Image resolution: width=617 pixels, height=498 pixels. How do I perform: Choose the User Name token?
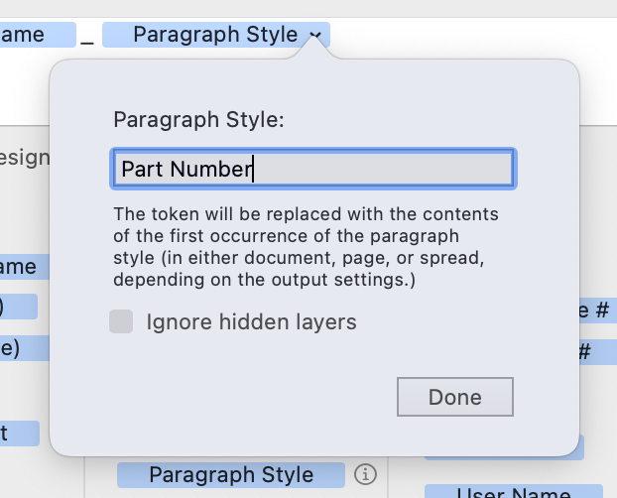click(x=514, y=491)
